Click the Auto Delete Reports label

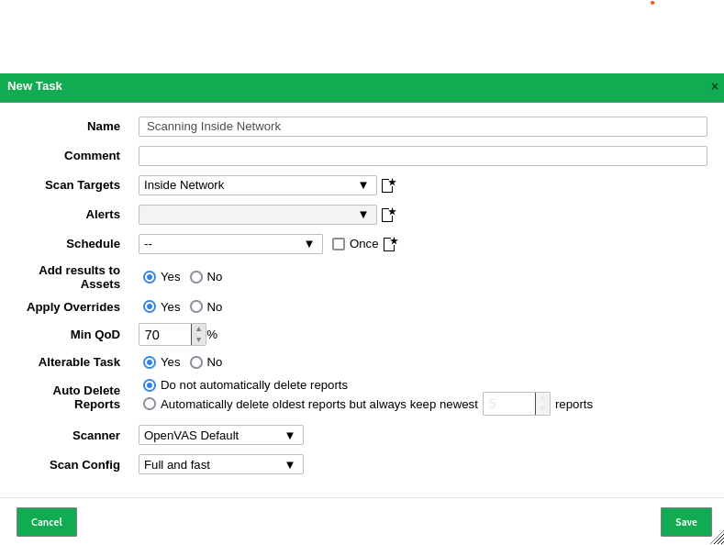(x=86, y=397)
